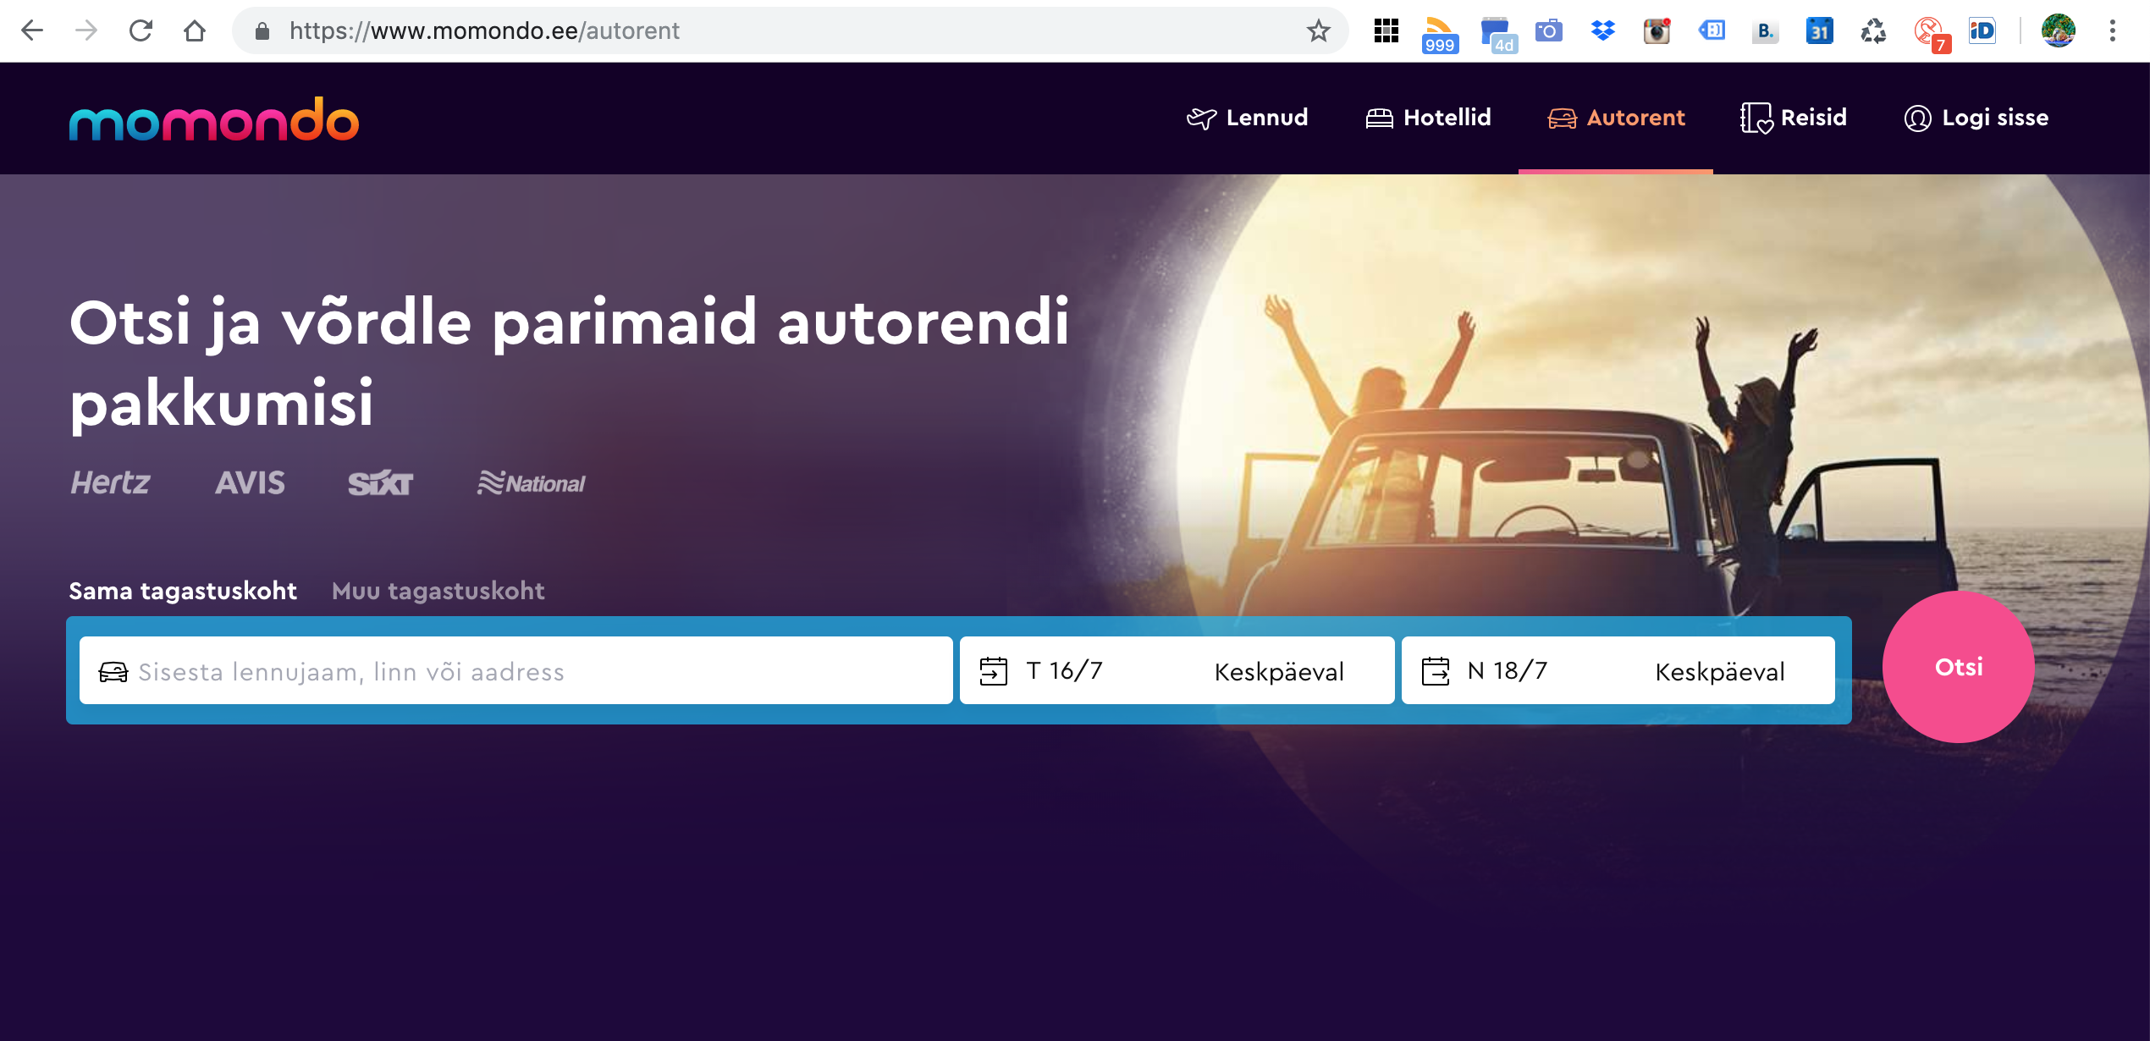The width and height of the screenshot is (2150, 1041).
Task: Select the Sama tagastuskoht option
Action: [x=183, y=591]
